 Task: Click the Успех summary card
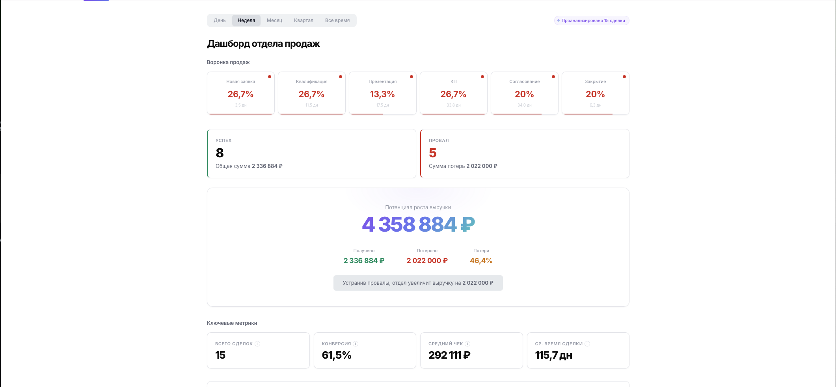pos(311,153)
